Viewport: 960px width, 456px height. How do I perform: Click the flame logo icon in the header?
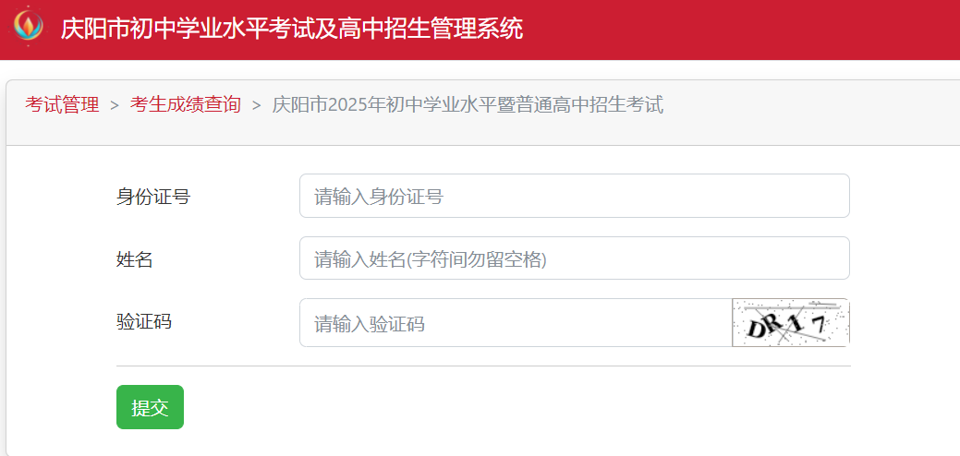point(29,26)
